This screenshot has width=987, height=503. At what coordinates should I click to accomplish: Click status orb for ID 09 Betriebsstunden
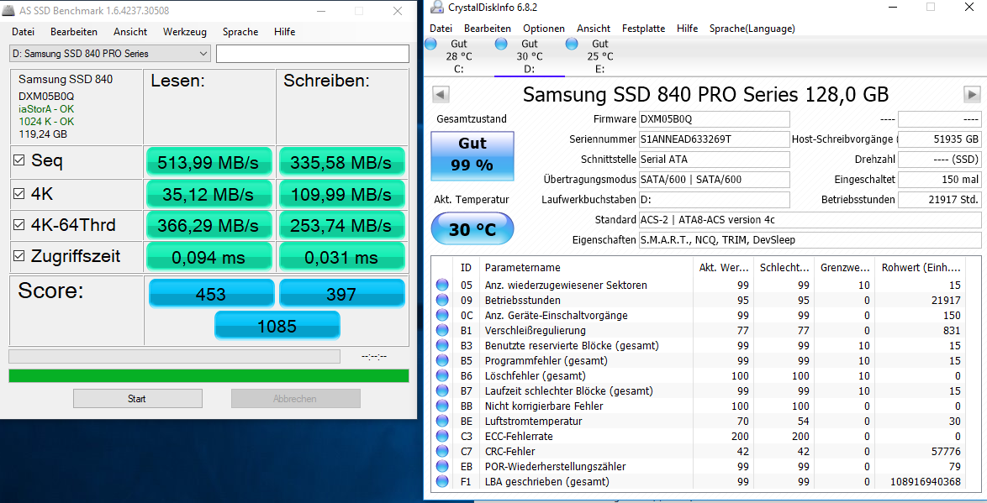[442, 300]
